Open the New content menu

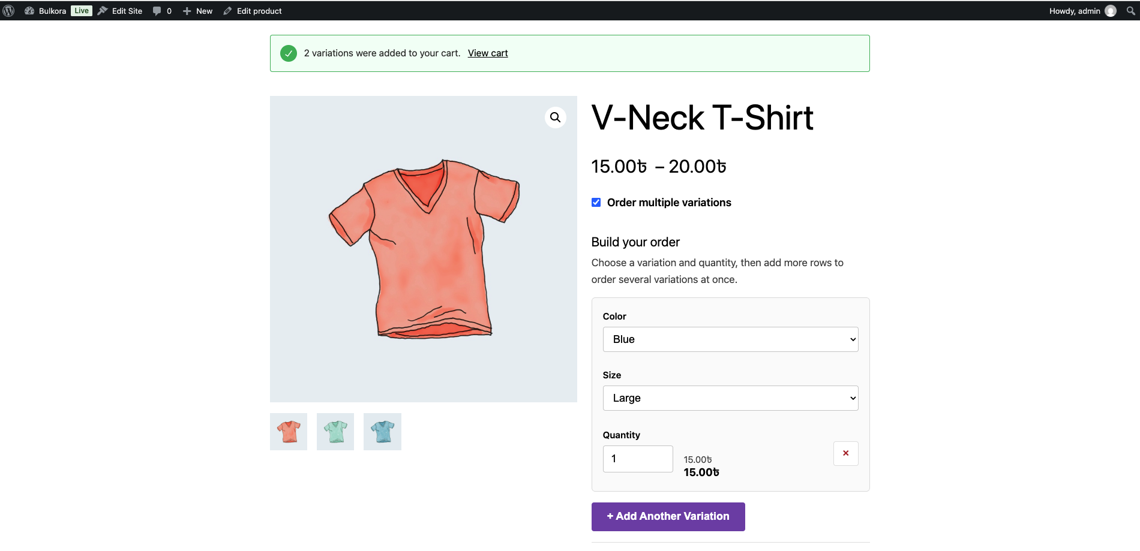point(197,11)
